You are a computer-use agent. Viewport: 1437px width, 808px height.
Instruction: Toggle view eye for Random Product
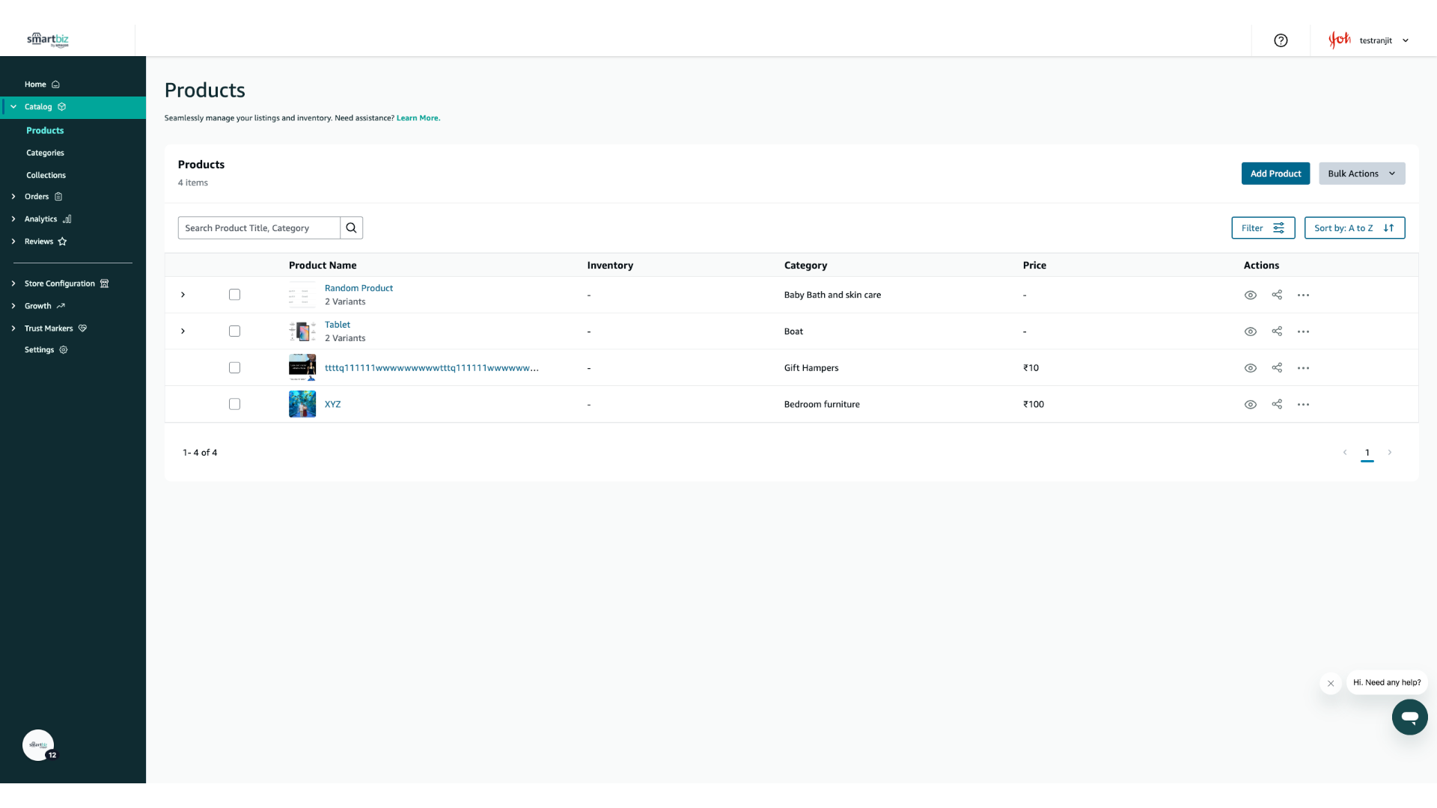point(1250,295)
